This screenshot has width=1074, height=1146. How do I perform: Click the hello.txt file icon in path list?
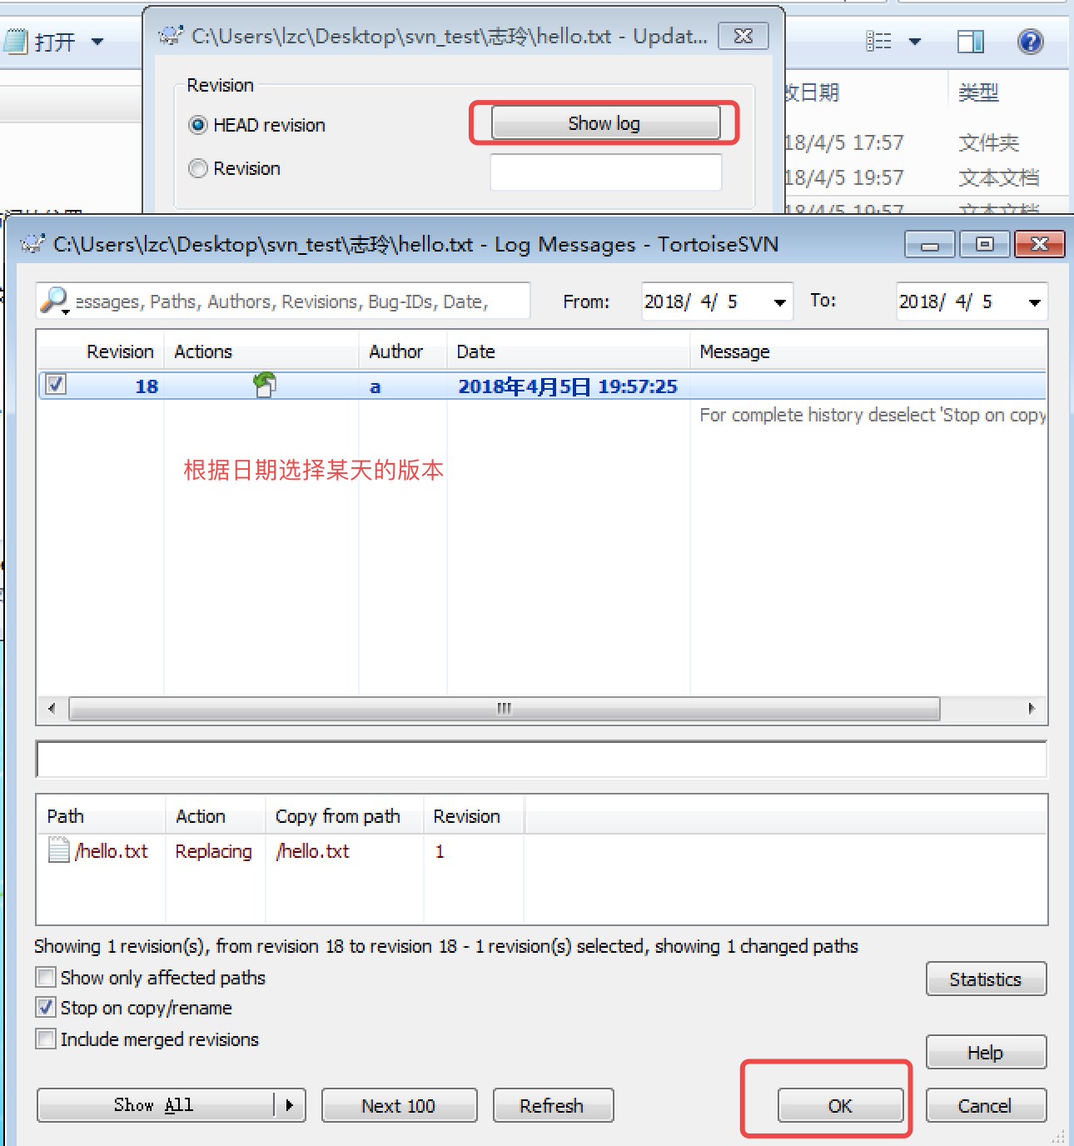pos(58,850)
